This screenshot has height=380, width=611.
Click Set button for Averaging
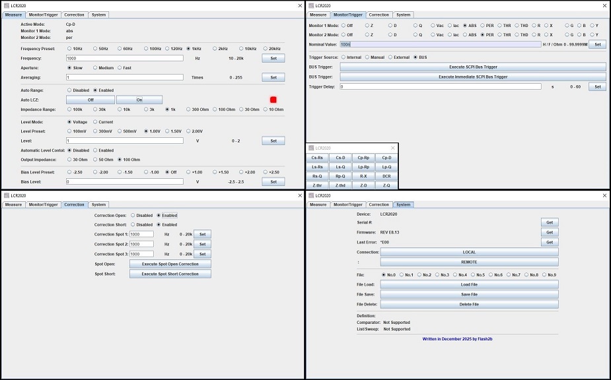(x=273, y=77)
